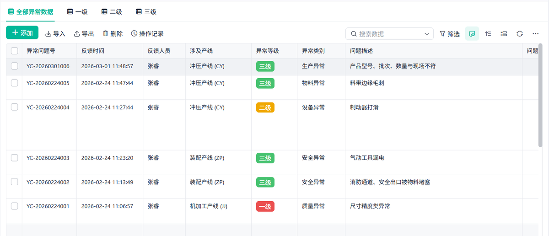
Task: Switch to the 一级 tab
Action: [x=77, y=12]
